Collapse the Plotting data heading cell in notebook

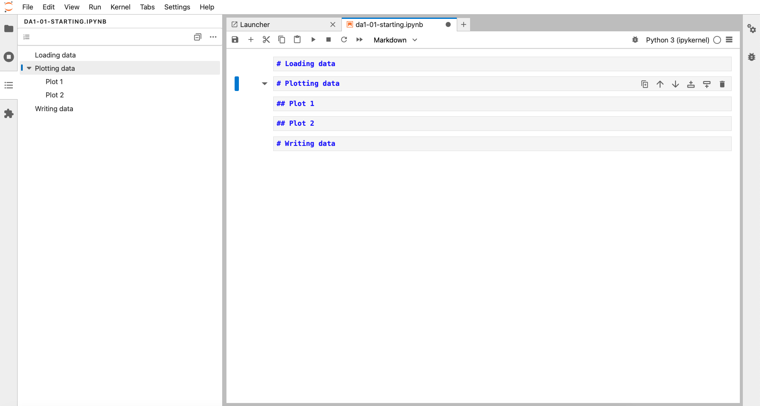pyautogui.click(x=265, y=84)
